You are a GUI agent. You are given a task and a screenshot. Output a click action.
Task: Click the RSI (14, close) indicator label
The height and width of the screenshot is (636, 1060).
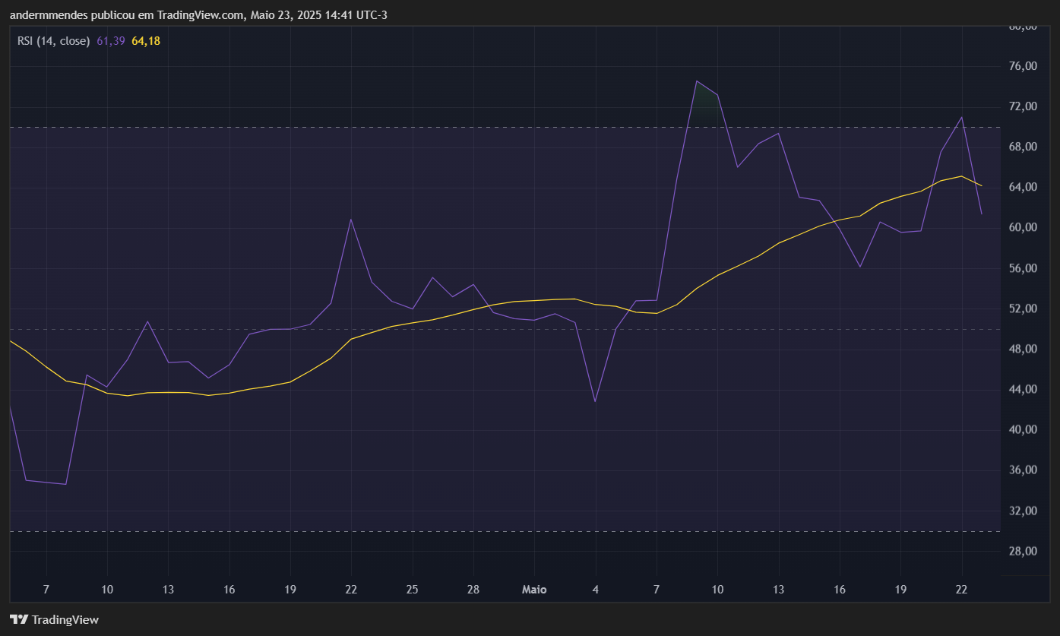[x=53, y=41]
